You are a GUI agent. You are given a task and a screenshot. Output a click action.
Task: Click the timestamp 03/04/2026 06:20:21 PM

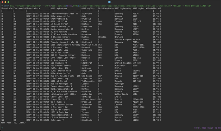[208, 128]
